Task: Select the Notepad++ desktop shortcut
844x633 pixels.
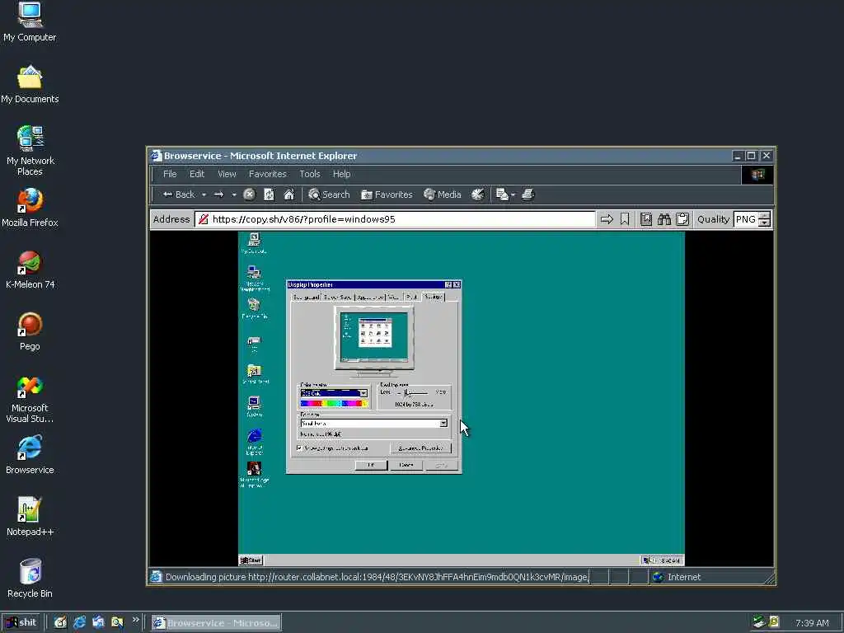Action: (30, 517)
